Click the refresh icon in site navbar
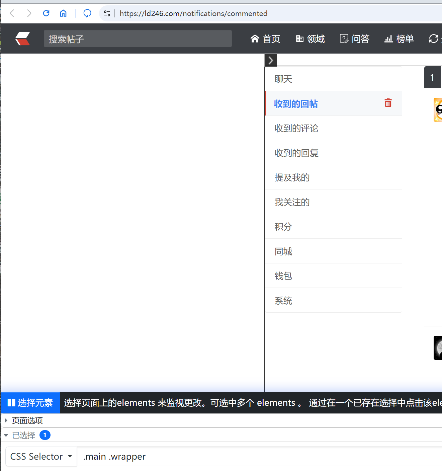The height and width of the screenshot is (471, 442). click(x=434, y=39)
